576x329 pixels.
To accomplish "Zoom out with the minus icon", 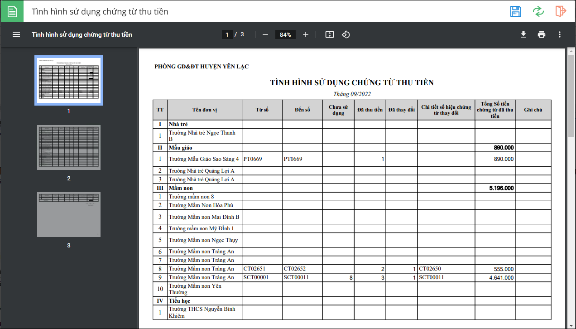I will pos(265,34).
